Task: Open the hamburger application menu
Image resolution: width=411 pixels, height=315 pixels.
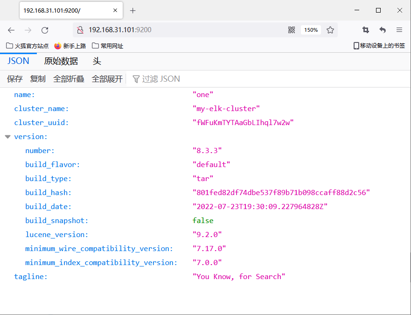Action: pyautogui.click(x=399, y=30)
